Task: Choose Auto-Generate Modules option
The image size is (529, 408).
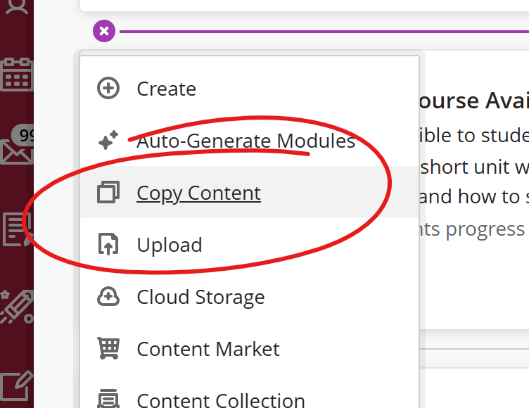Action: 249,141
